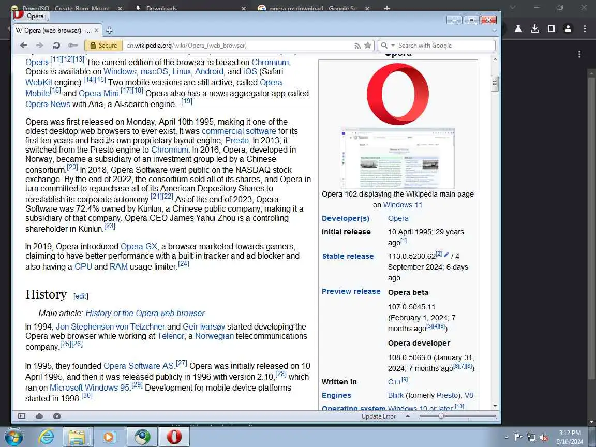The image size is (596, 447).
Task: Open the Opera GX link
Action: [x=139, y=246]
